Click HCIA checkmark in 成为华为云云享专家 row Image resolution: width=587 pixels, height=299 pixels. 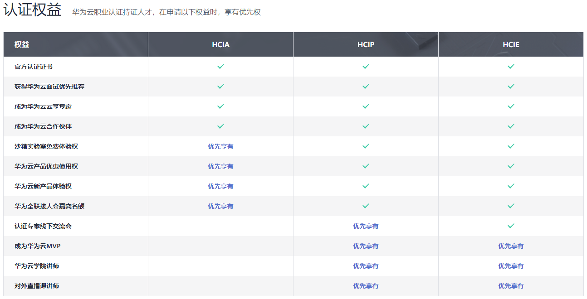point(220,106)
